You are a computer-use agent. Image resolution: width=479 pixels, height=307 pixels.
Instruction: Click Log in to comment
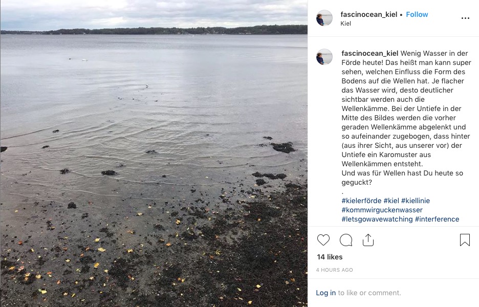point(325,293)
